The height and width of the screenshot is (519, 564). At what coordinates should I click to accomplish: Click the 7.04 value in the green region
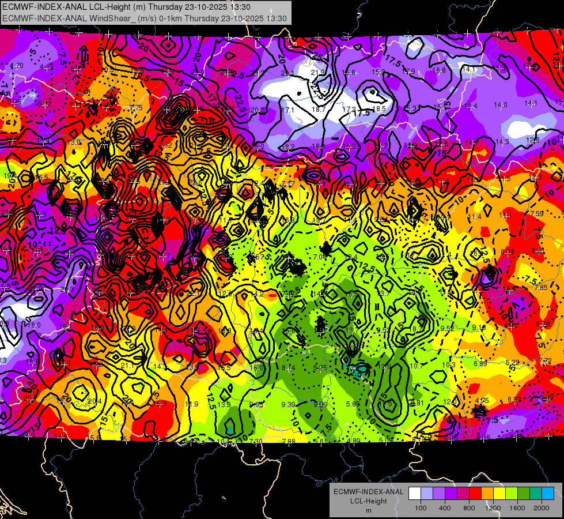[320, 257]
